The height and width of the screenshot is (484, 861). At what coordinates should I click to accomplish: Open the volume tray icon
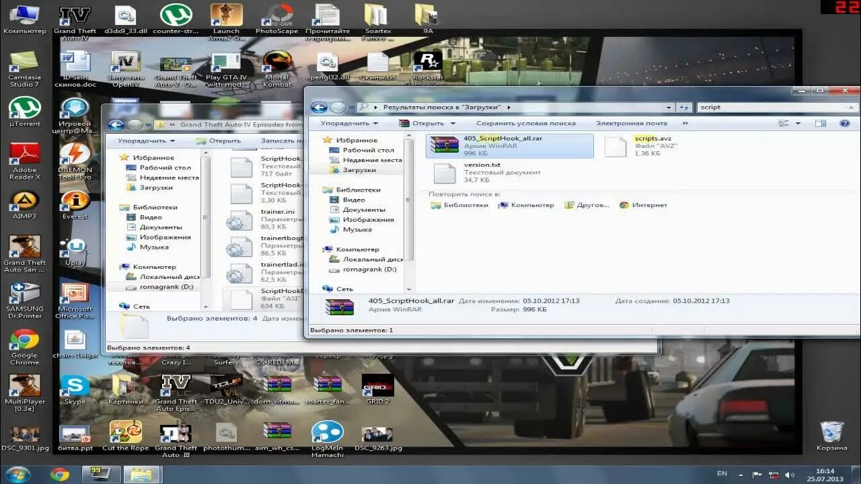tap(788, 475)
